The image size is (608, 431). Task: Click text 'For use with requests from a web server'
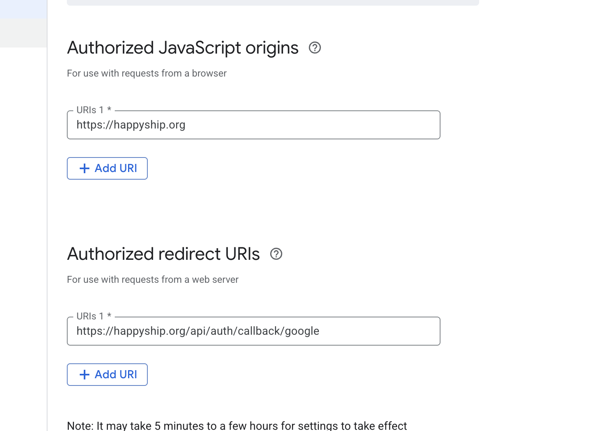tap(153, 280)
